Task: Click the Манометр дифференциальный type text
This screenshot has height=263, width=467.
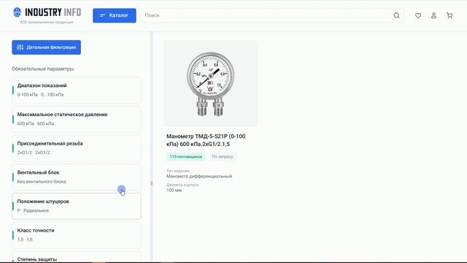Action: pyautogui.click(x=199, y=176)
